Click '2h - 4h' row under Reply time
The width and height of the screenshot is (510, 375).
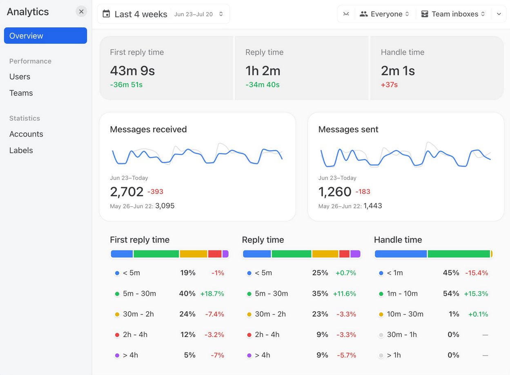point(301,335)
